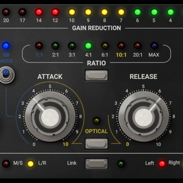Screen dimensions: 183x183
Task: Click the red Left/Right channel LED
Action: click(x=162, y=164)
